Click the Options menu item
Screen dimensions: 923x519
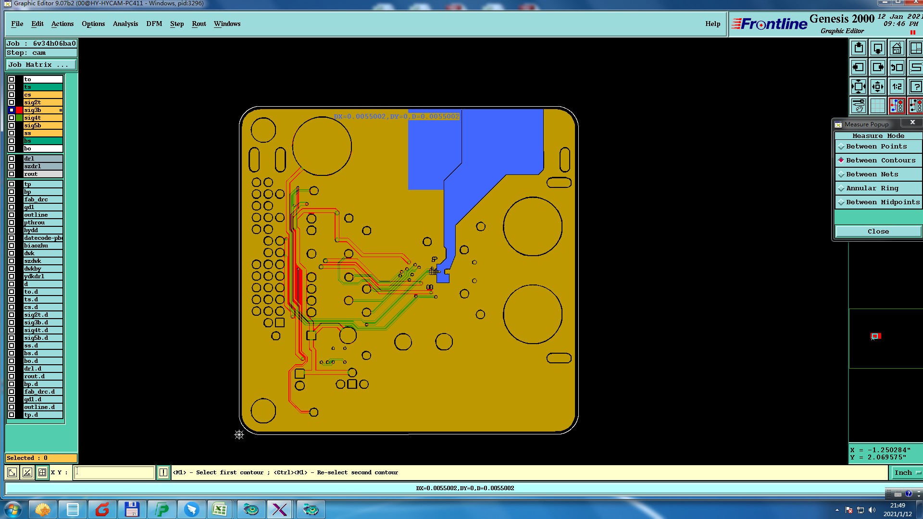93,24
